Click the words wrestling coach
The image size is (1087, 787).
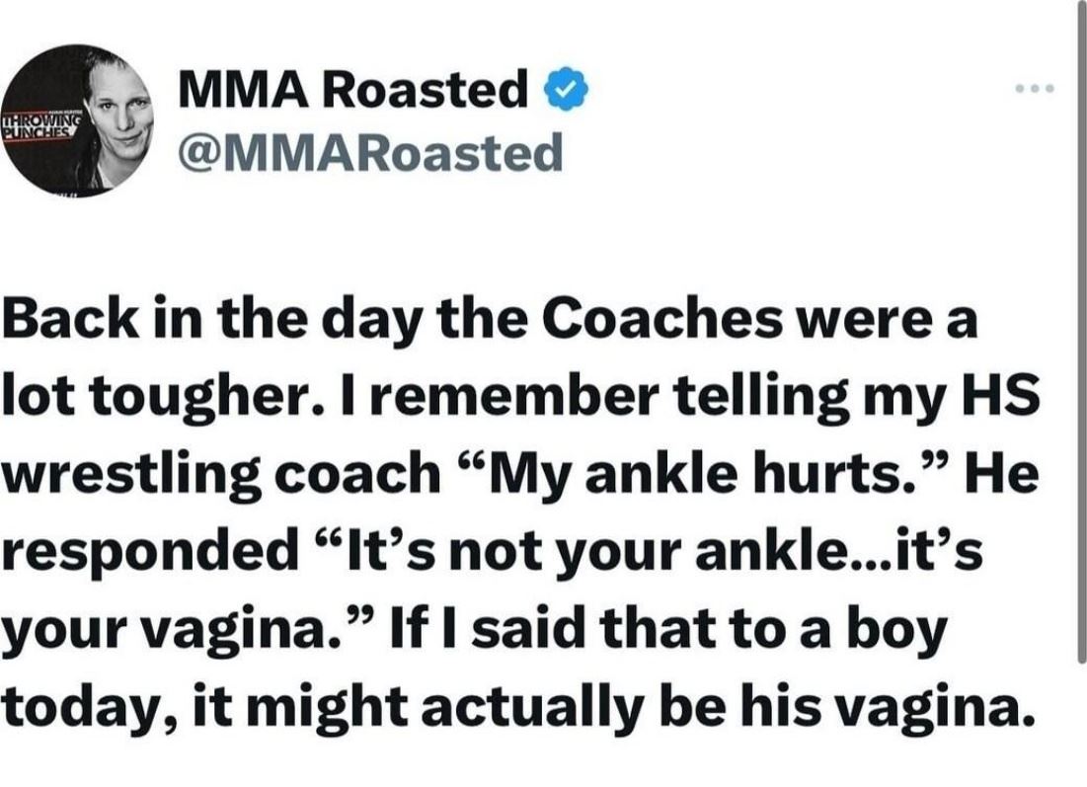221,477
